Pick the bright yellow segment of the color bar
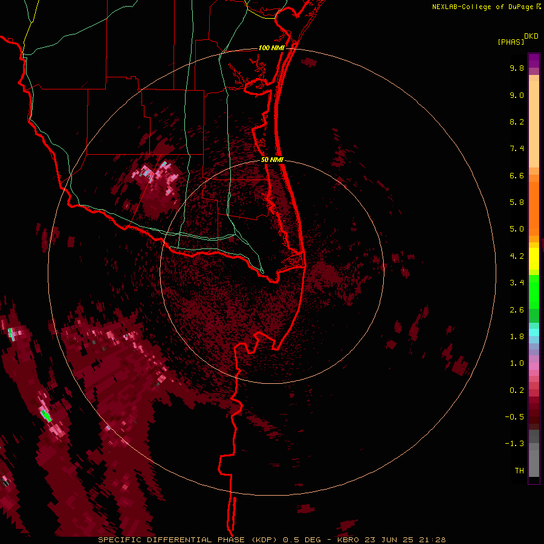 pyautogui.click(x=534, y=259)
